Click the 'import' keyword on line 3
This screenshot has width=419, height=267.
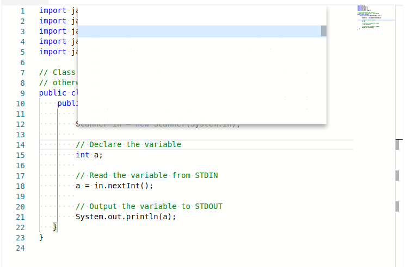(x=53, y=31)
